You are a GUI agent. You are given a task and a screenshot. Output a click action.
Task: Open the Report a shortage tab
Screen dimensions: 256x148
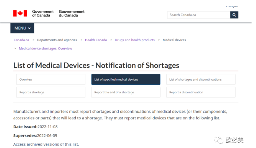(x=51, y=92)
